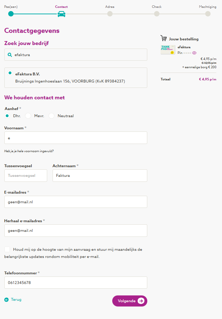Choose the Neutraal salutation option
Image resolution: width=222 pixels, height=319 pixels.
click(51, 116)
